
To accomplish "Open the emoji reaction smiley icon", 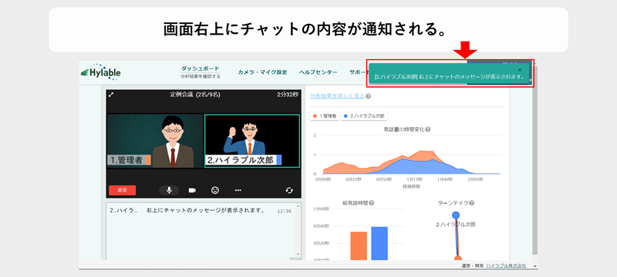I will pos(215,190).
